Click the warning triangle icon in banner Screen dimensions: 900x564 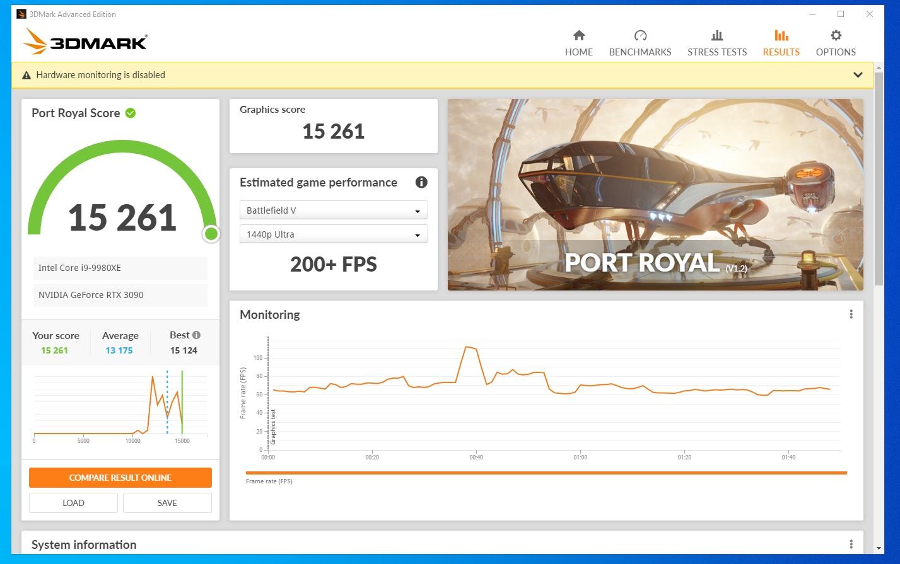[26, 75]
